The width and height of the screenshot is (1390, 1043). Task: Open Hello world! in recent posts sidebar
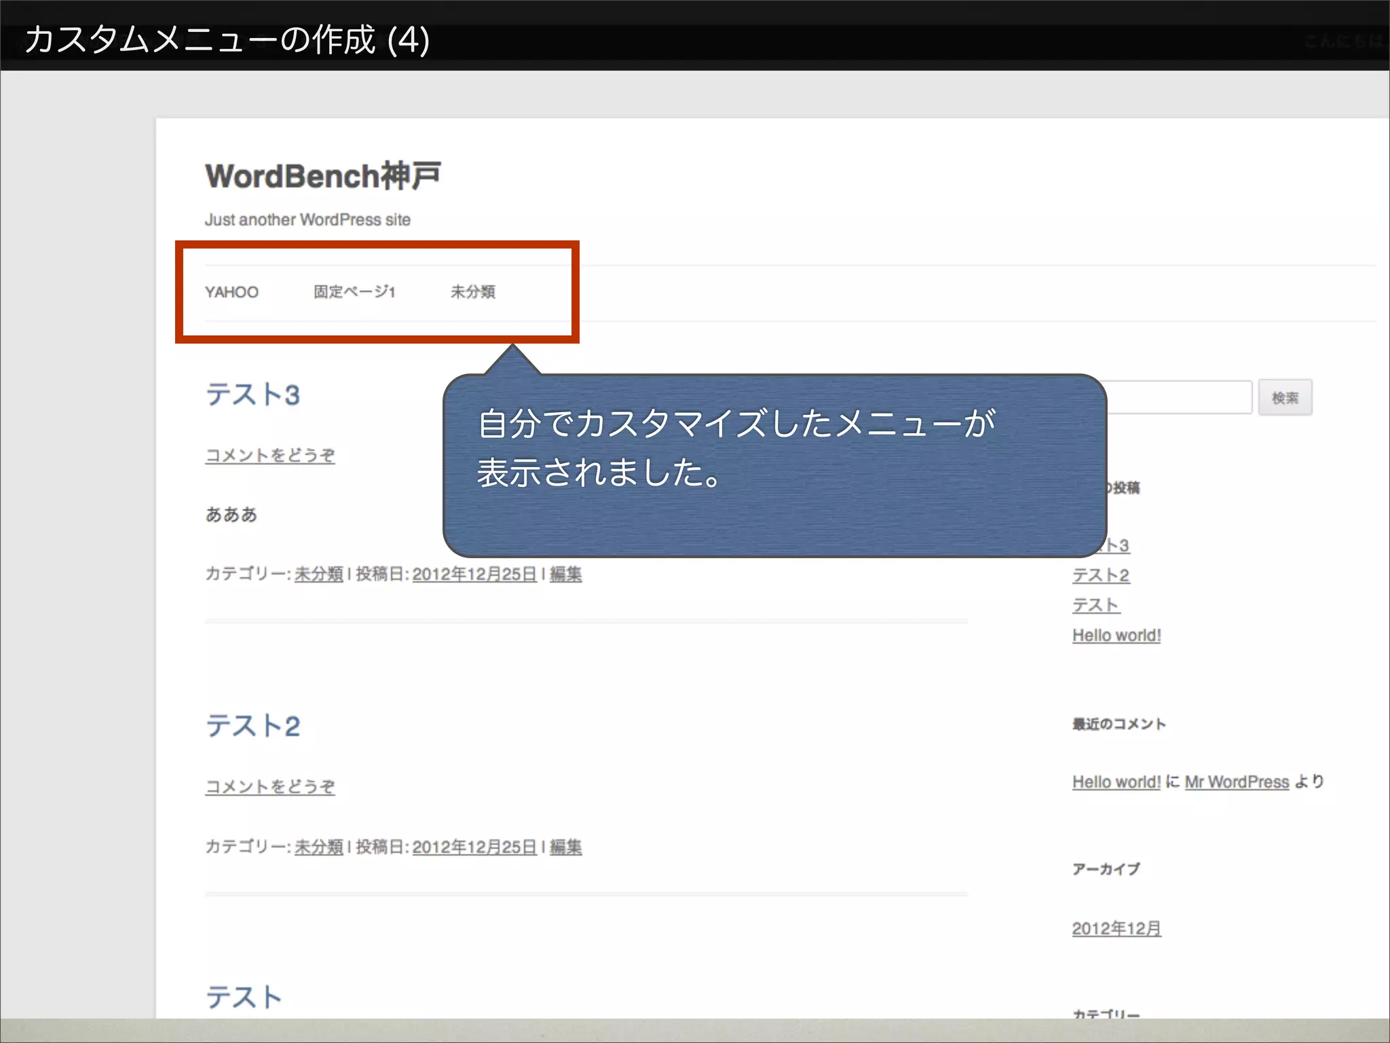coord(1116,635)
